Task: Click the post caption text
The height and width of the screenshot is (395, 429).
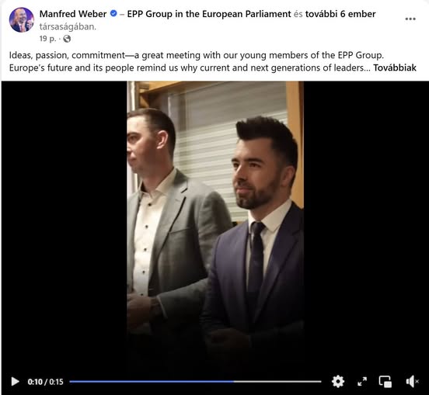Action: click(x=213, y=61)
